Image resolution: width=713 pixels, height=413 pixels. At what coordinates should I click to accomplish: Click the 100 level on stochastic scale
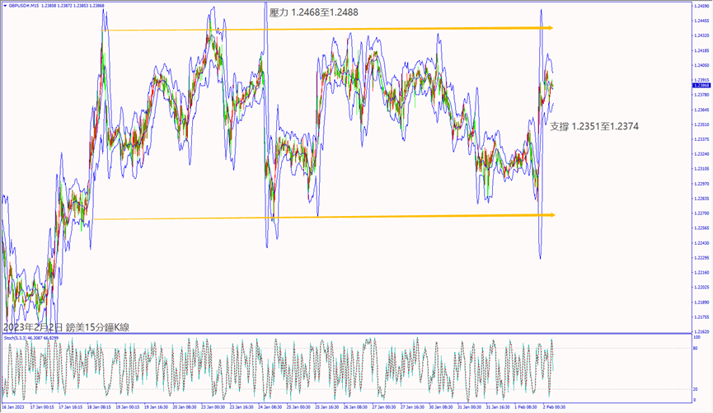point(698,337)
